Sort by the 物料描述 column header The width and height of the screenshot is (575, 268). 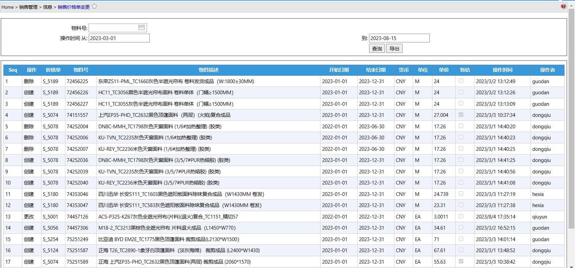[x=208, y=70]
